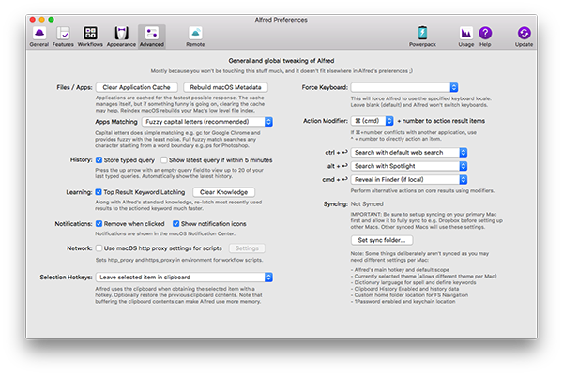The image size is (563, 375).
Task: Click the red close window button
Action: (x=33, y=20)
